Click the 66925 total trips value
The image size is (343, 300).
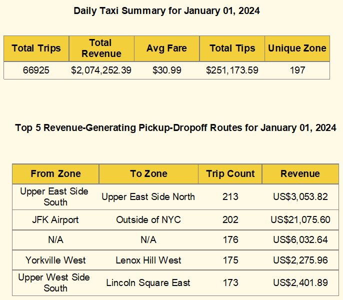(x=36, y=70)
